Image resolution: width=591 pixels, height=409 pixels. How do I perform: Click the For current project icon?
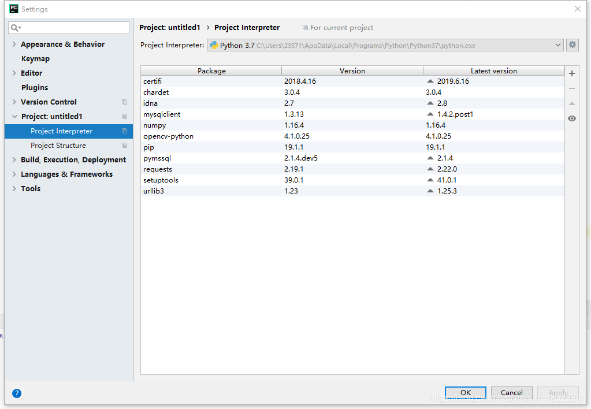click(x=305, y=28)
